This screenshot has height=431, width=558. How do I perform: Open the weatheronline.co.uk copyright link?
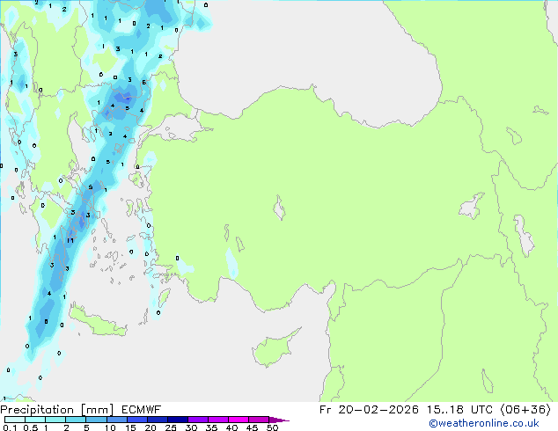click(x=484, y=423)
